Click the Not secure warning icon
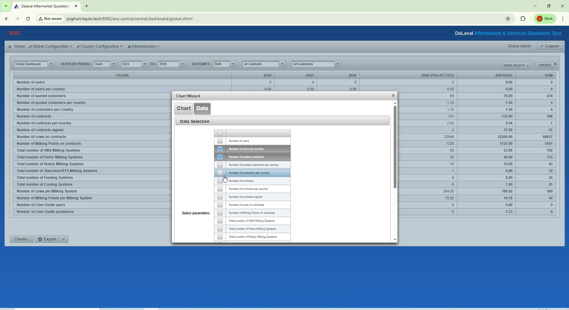Viewport: 569px width, 310px height. (x=41, y=19)
